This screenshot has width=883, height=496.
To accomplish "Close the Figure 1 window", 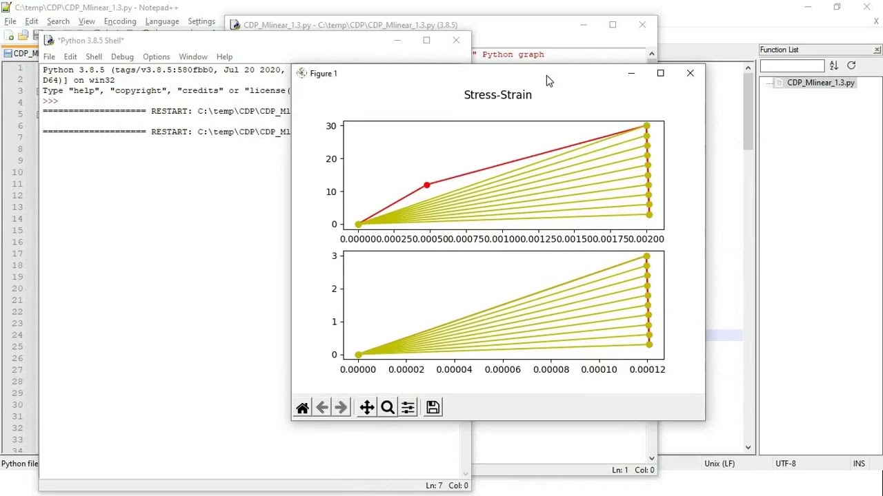I will [690, 73].
